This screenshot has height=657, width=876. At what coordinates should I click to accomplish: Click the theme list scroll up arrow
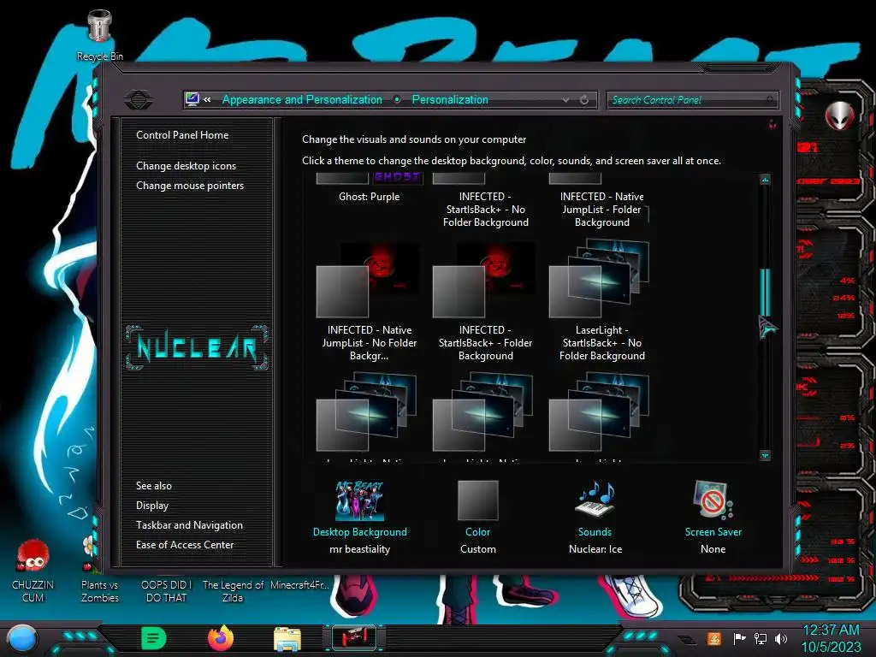coord(765,180)
